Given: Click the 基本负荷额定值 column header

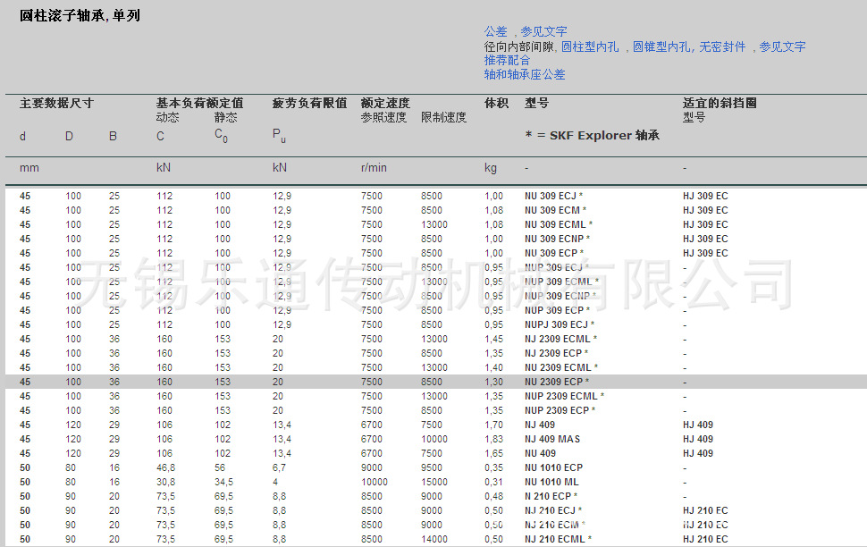Looking at the screenshot, I should (199, 103).
